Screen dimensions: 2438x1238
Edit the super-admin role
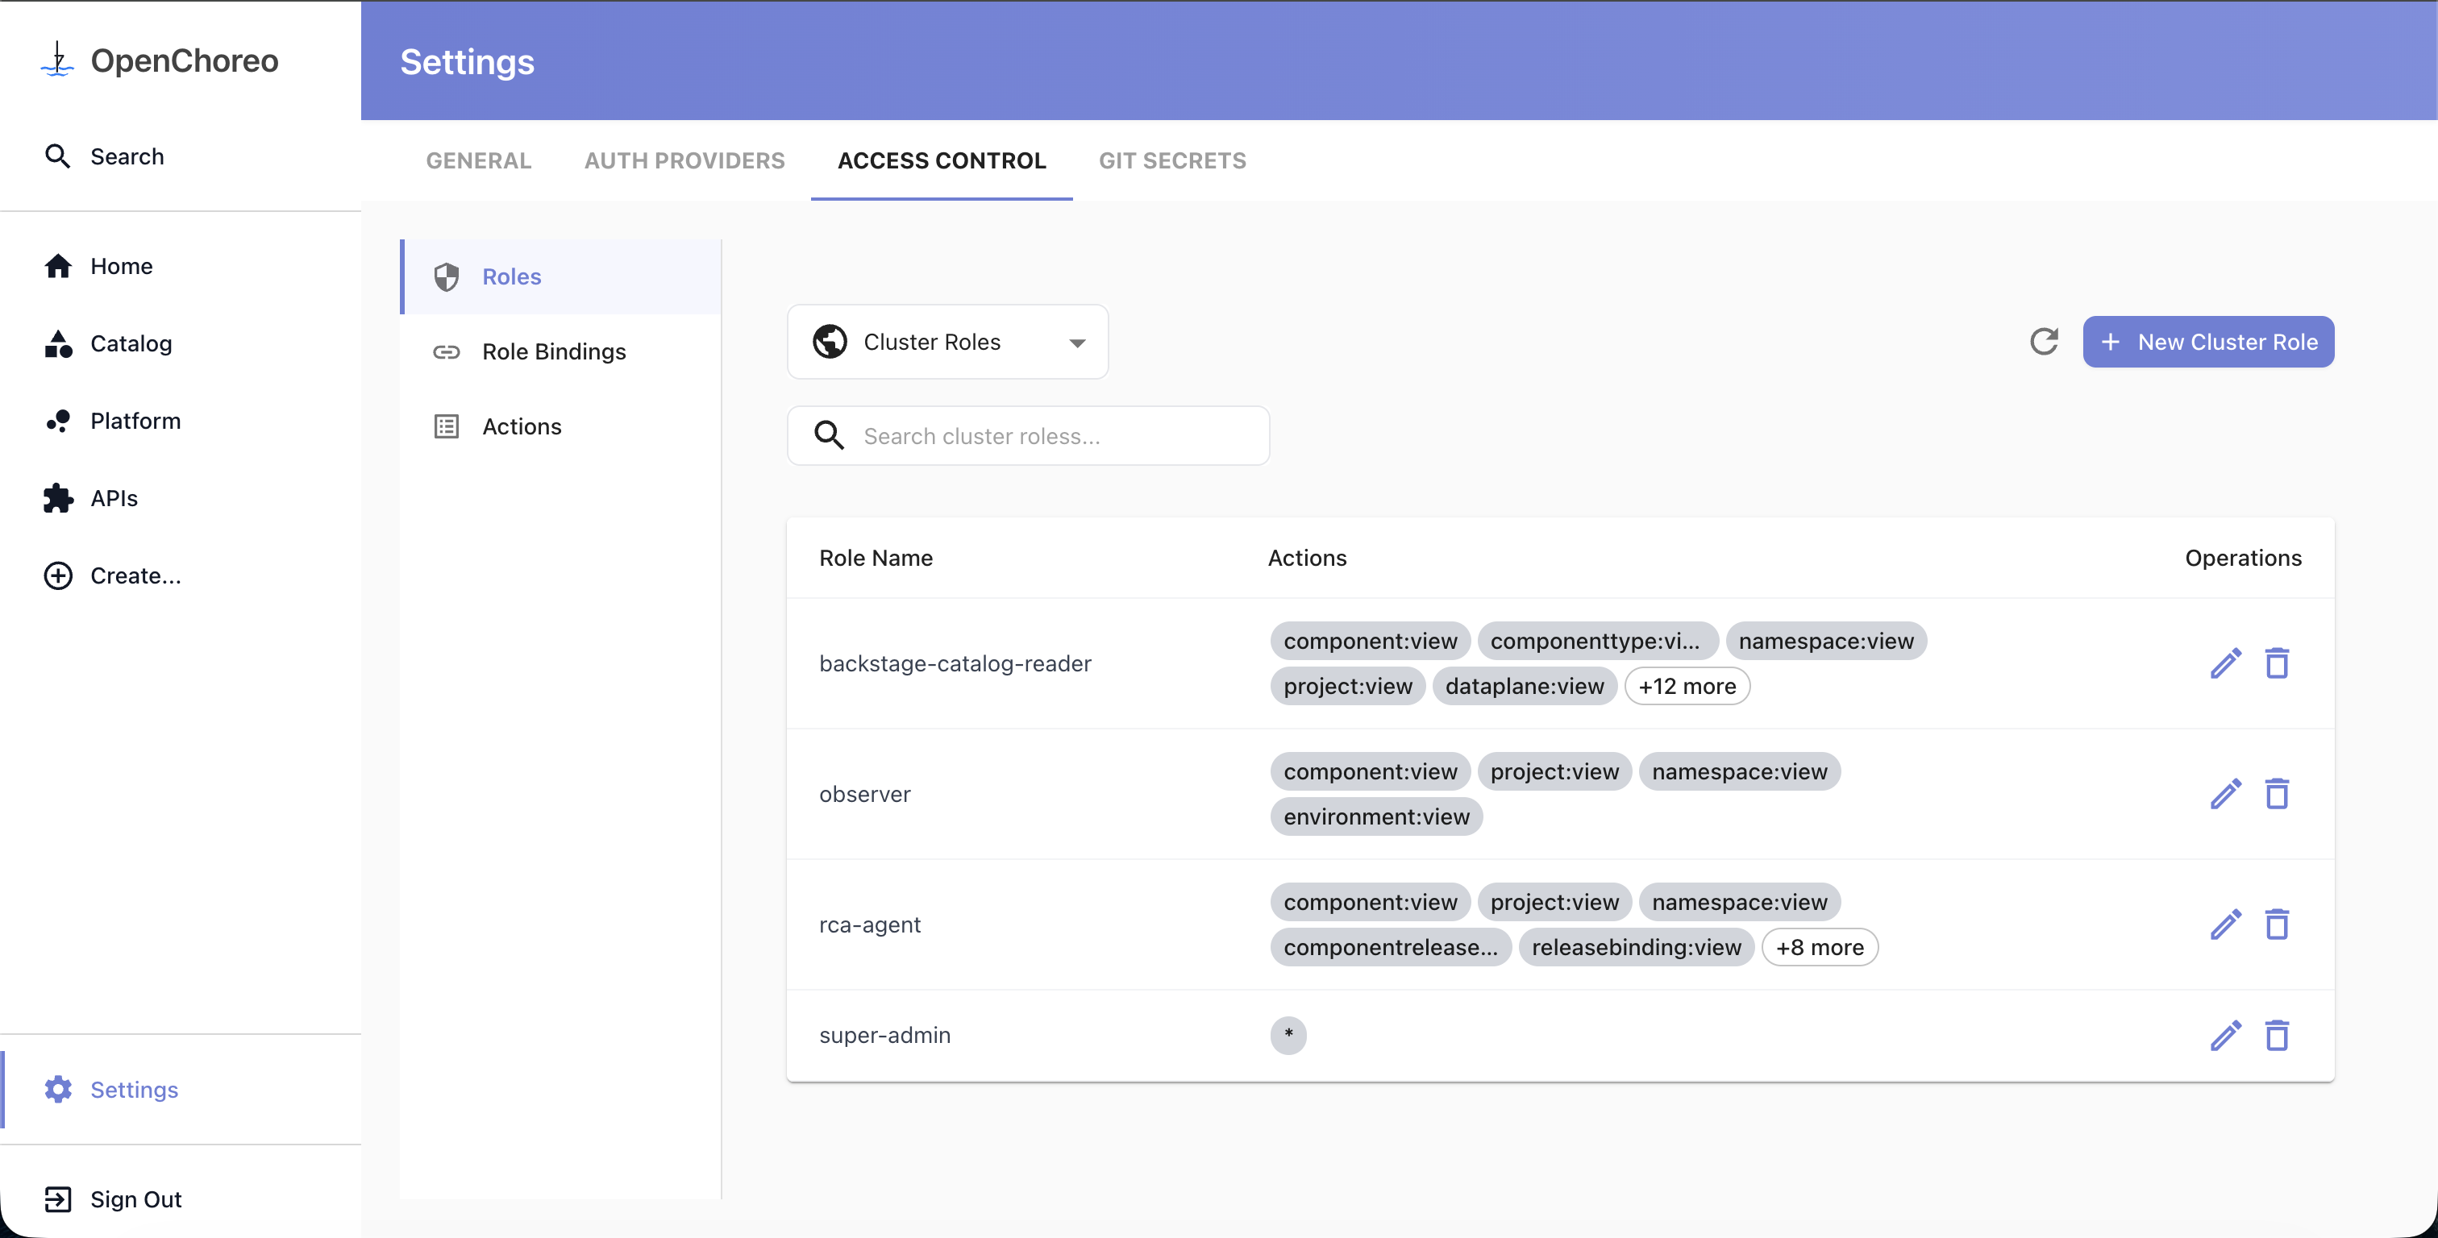point(2225,1036)
